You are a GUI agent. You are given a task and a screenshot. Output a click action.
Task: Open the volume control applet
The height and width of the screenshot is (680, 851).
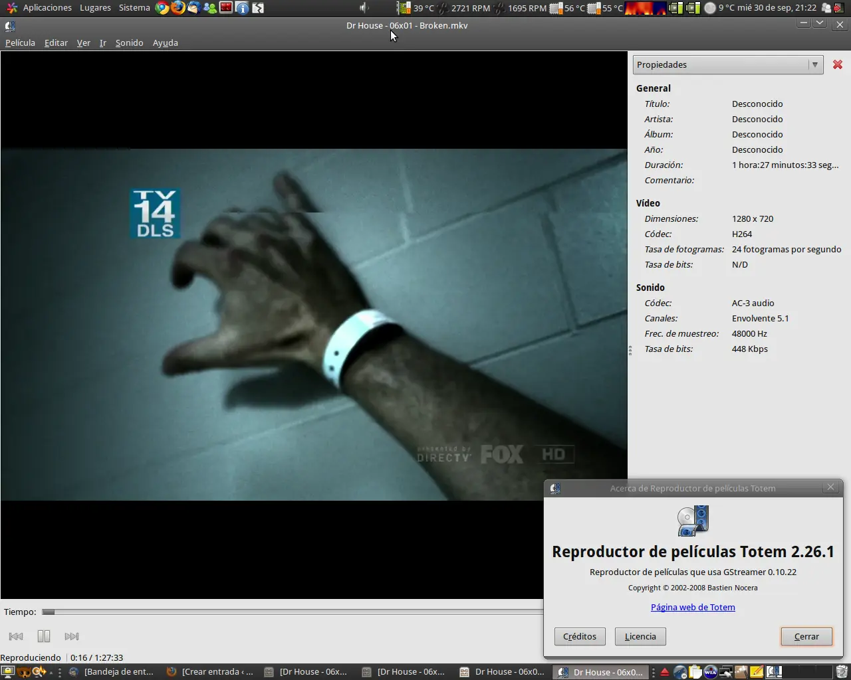coord(364,8)
